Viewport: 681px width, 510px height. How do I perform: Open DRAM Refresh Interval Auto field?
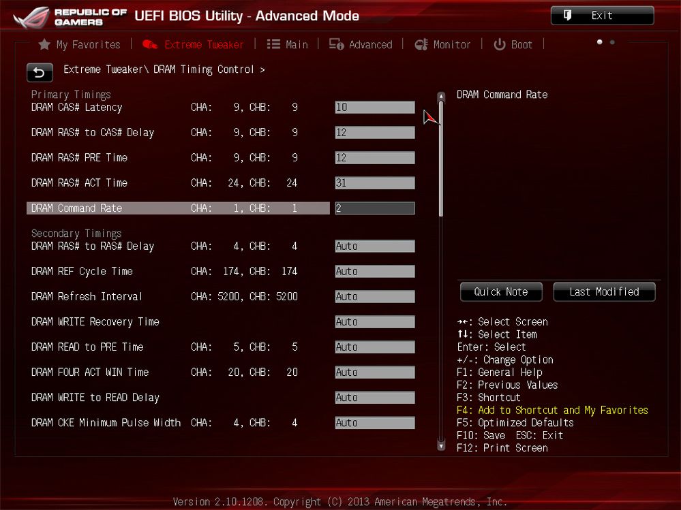pyautogui.click(x=374, y=297)
